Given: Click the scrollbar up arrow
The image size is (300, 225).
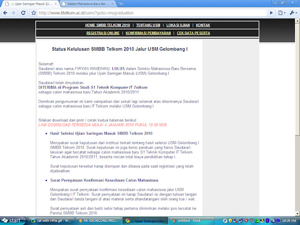Looking at the screenshot, I should (297, 21).
